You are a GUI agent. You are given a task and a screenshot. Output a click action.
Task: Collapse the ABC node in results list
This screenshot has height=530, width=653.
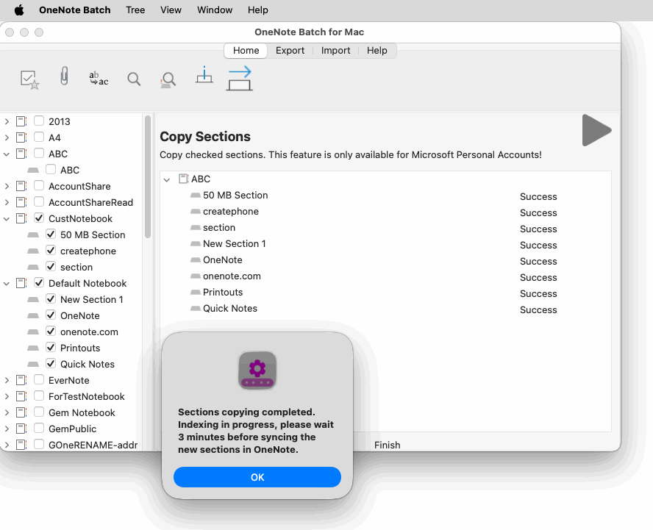point(167,179)
